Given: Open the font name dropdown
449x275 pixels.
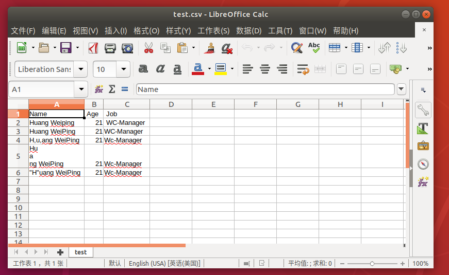Looking at the screenshot, I should tap(80, 69).
